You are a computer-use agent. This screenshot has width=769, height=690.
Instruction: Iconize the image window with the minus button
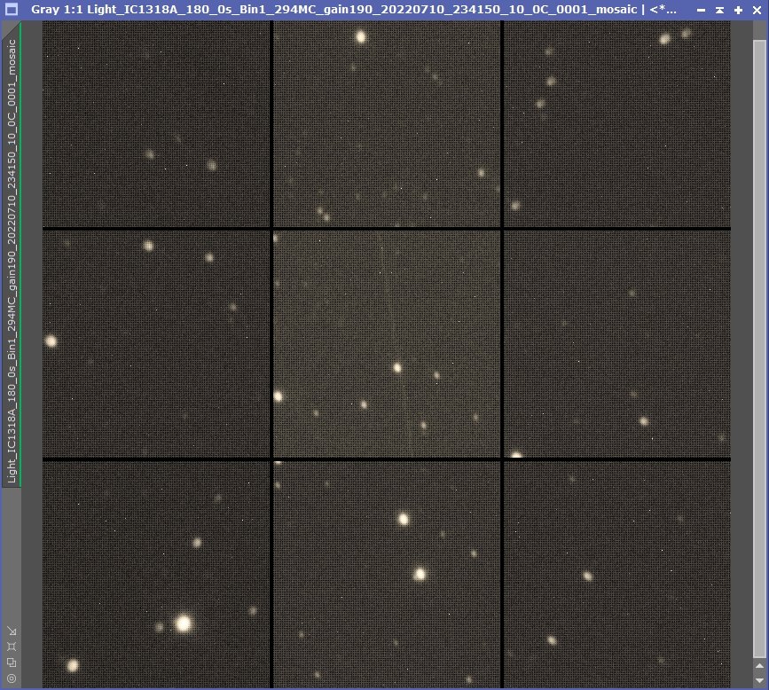click(x=702, y=10)
